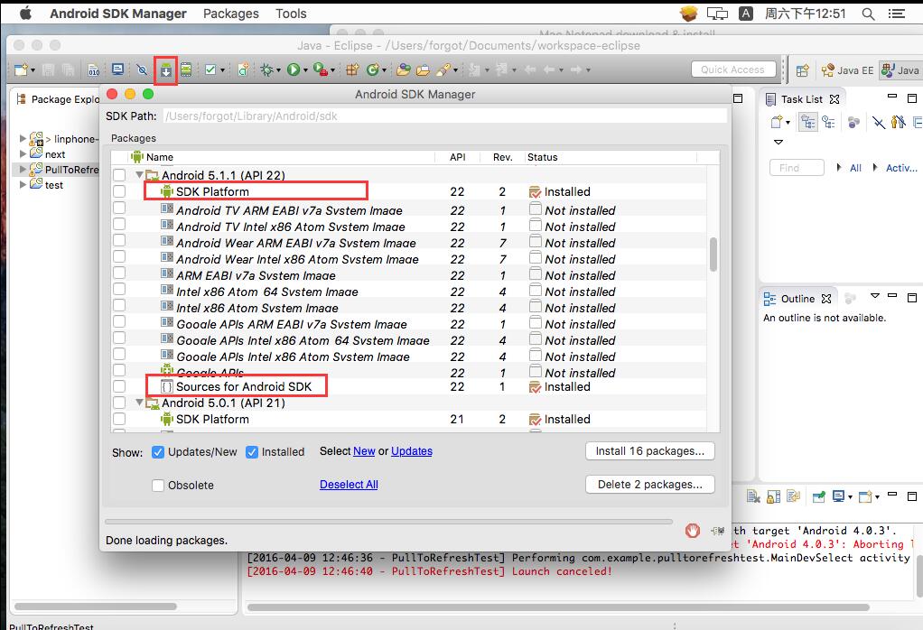Expand the next project tree node
The image size is (923, 630).
click(23, 153)
